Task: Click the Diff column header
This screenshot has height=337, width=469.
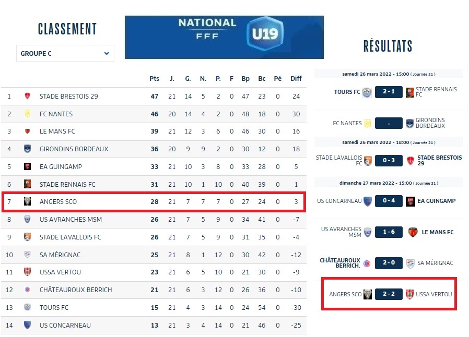Action: pyautogui.click(x=296, y=79)
